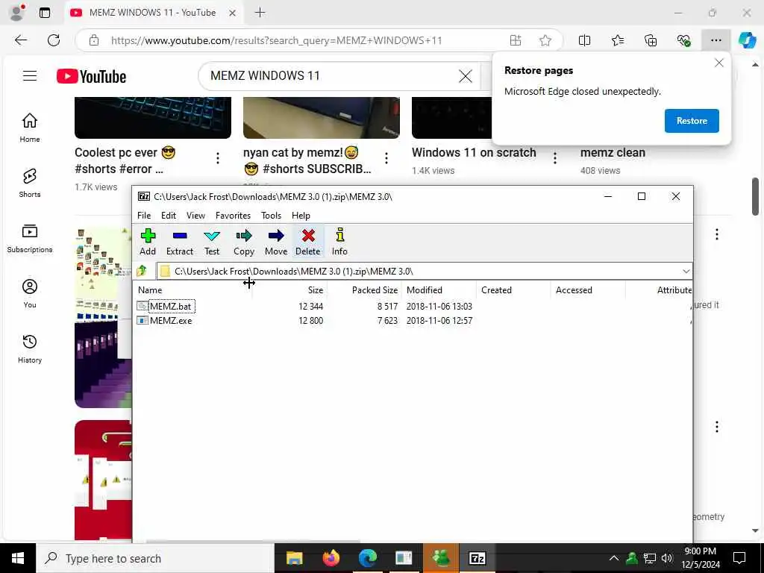Clear the YouTube search box text

pyautogui.click(x=466, y=76)
